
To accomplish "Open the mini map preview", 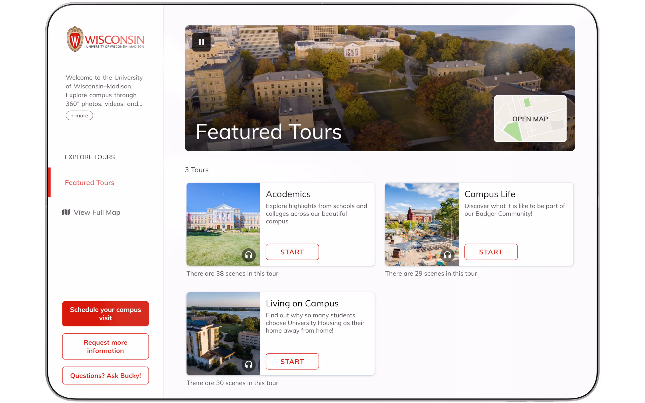I will click(530, 118).
